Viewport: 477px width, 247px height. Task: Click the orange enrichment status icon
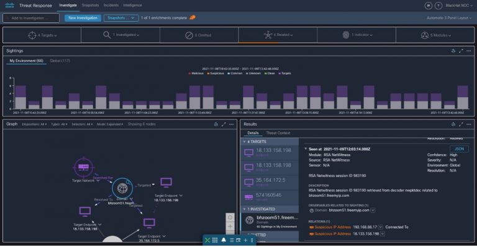193,17
